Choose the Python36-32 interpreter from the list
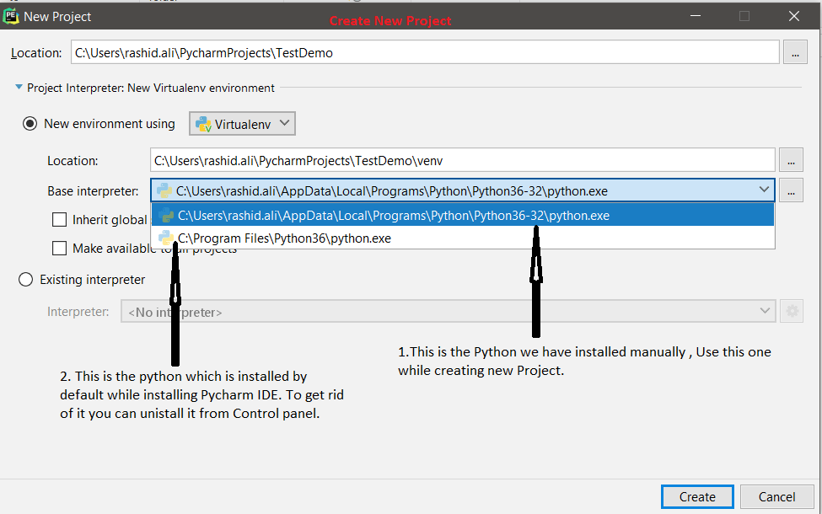The height and width of the screenshot is (514, 822). 462,215
